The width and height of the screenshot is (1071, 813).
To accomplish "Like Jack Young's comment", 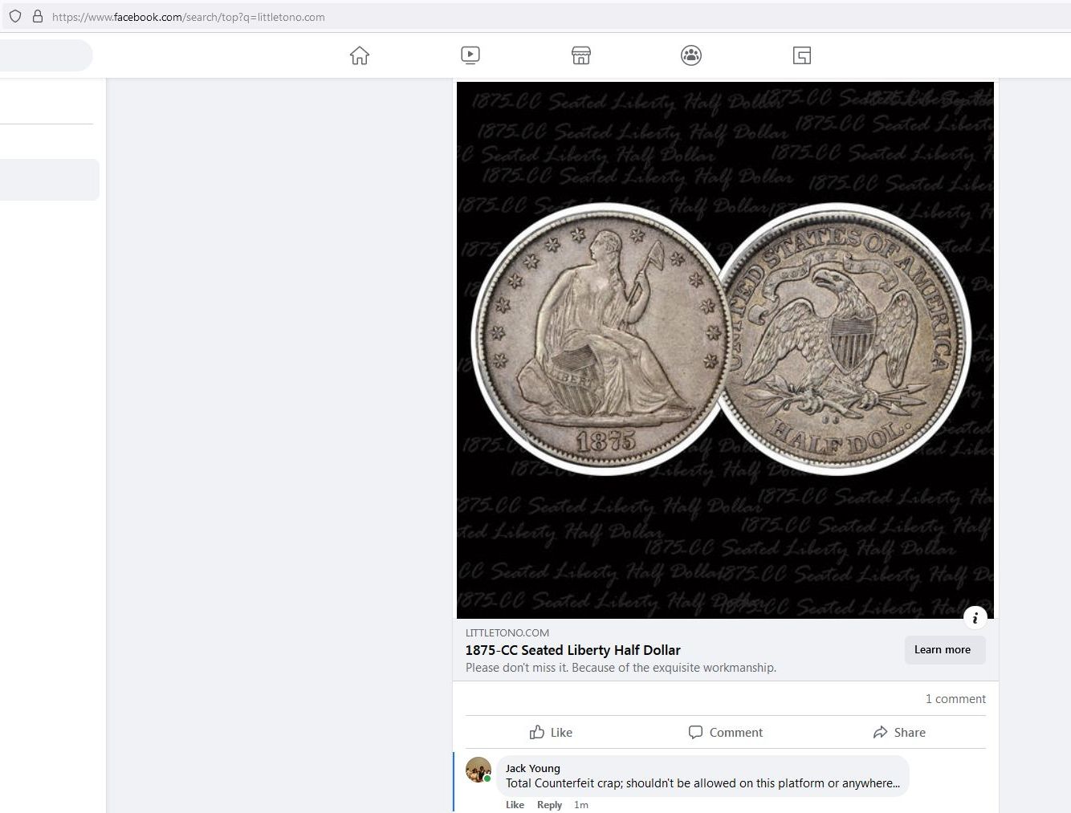I will click(515, 805).
